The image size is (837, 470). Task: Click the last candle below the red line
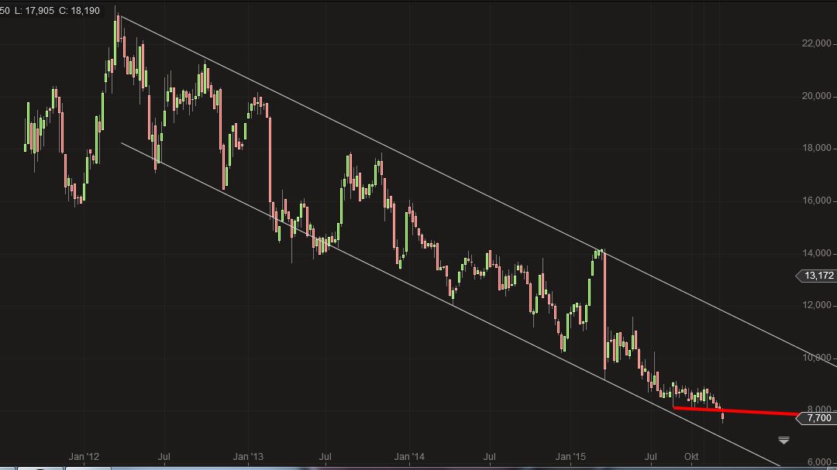point(723,417)
